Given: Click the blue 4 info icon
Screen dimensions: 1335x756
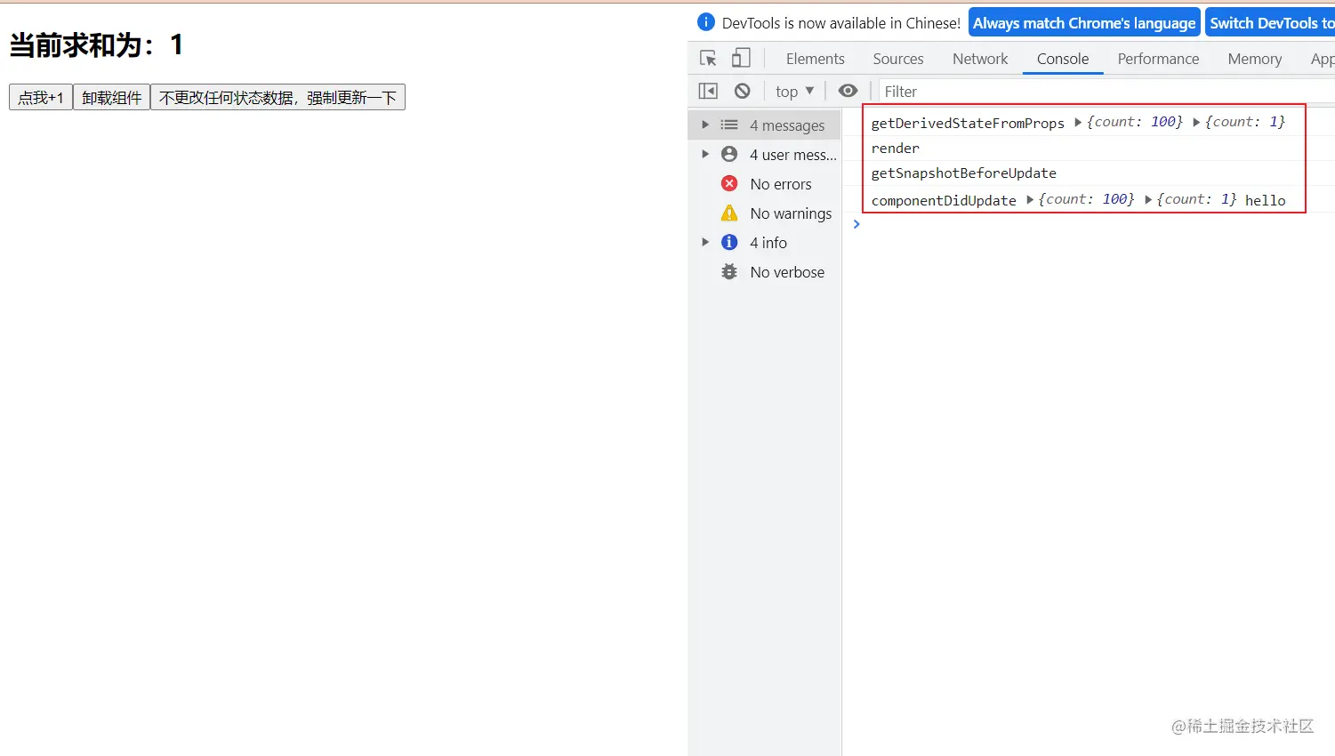Looking at the screenshot, I should click(729, 242).
